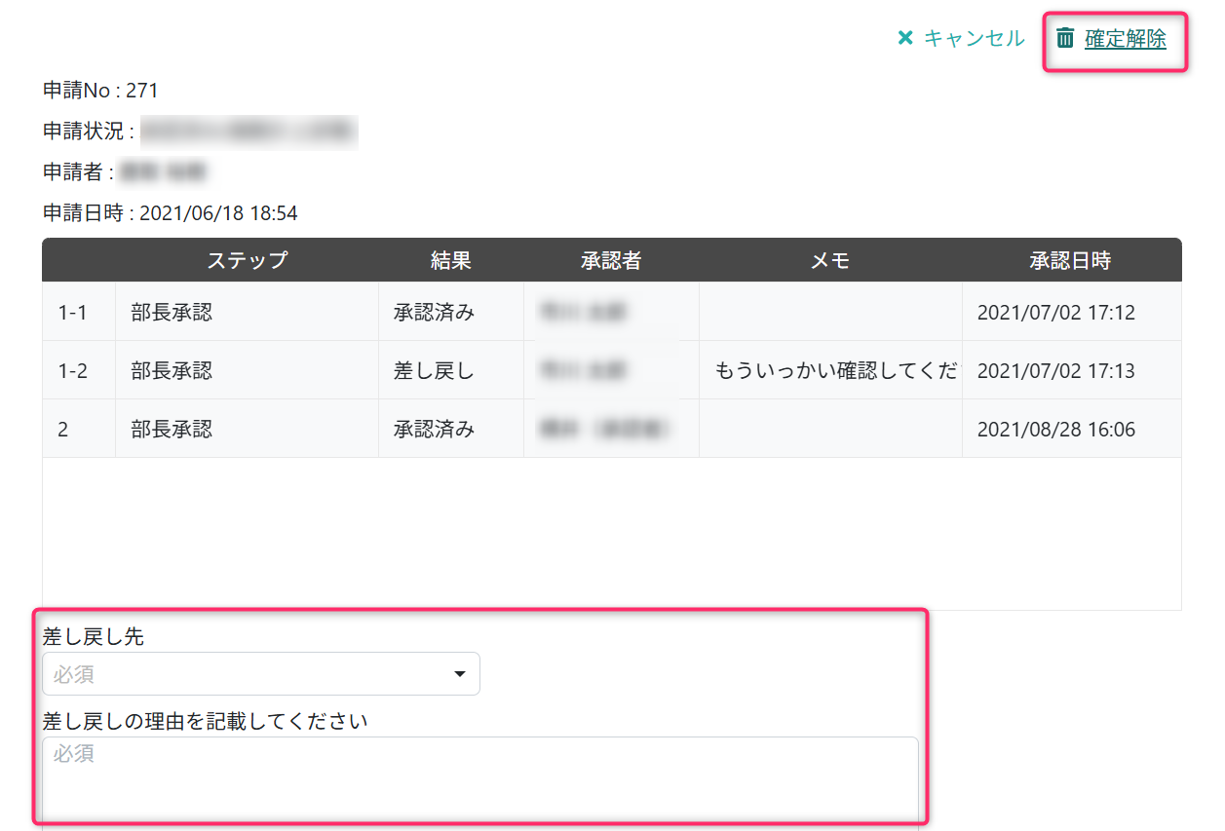
Task: Click the caret arrow in 差し戻し先 combo box
Action: point(460,674)
